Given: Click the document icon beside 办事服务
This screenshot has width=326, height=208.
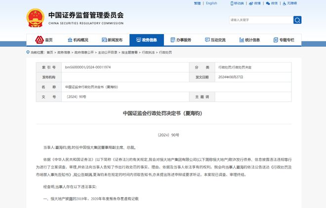Looking at the screenshot, I should [x=173, y=40].
